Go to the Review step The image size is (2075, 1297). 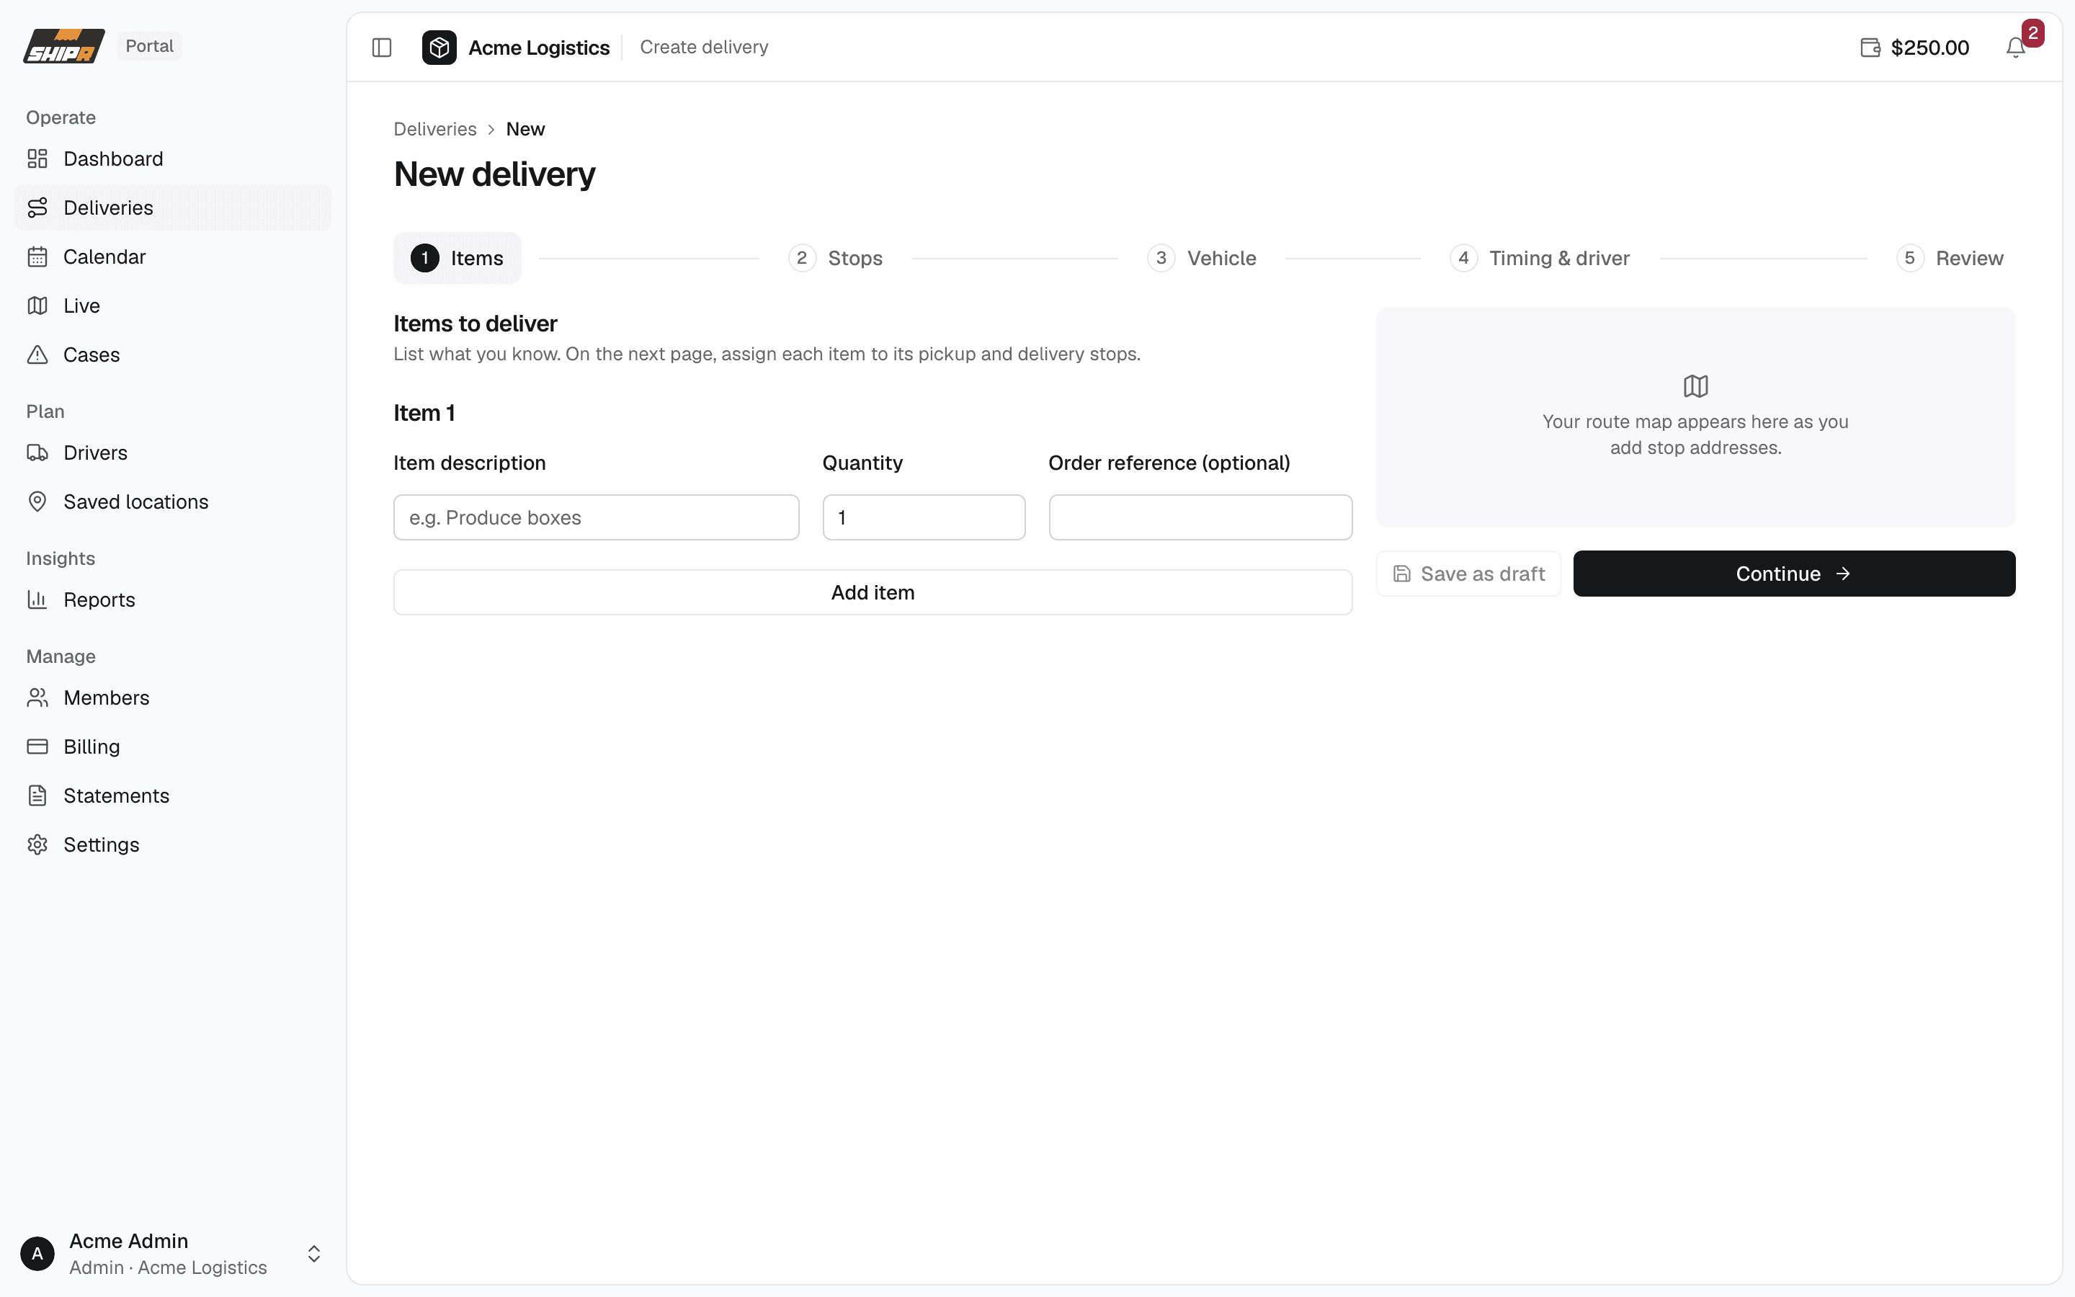point(1950,258)
